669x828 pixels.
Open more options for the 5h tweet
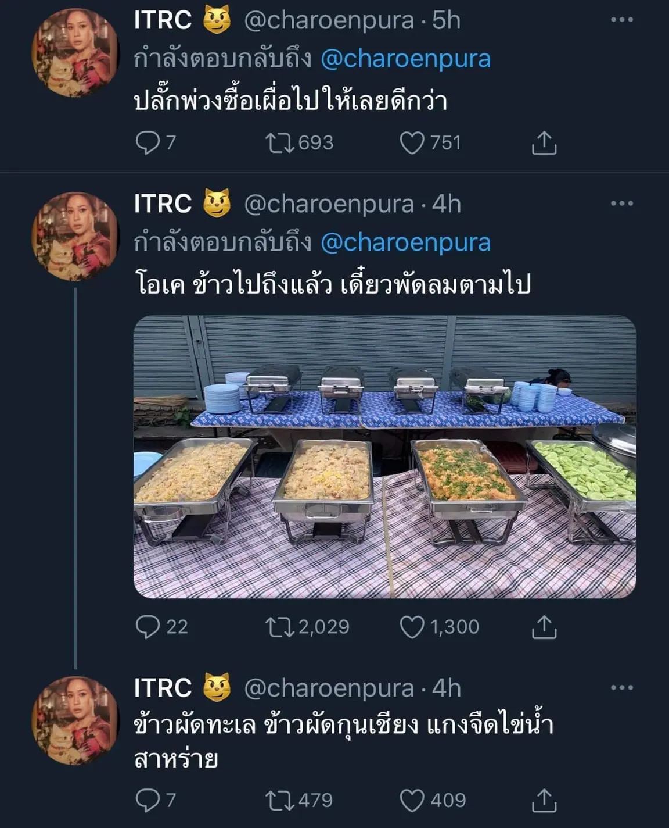click(x=621, y=20)
